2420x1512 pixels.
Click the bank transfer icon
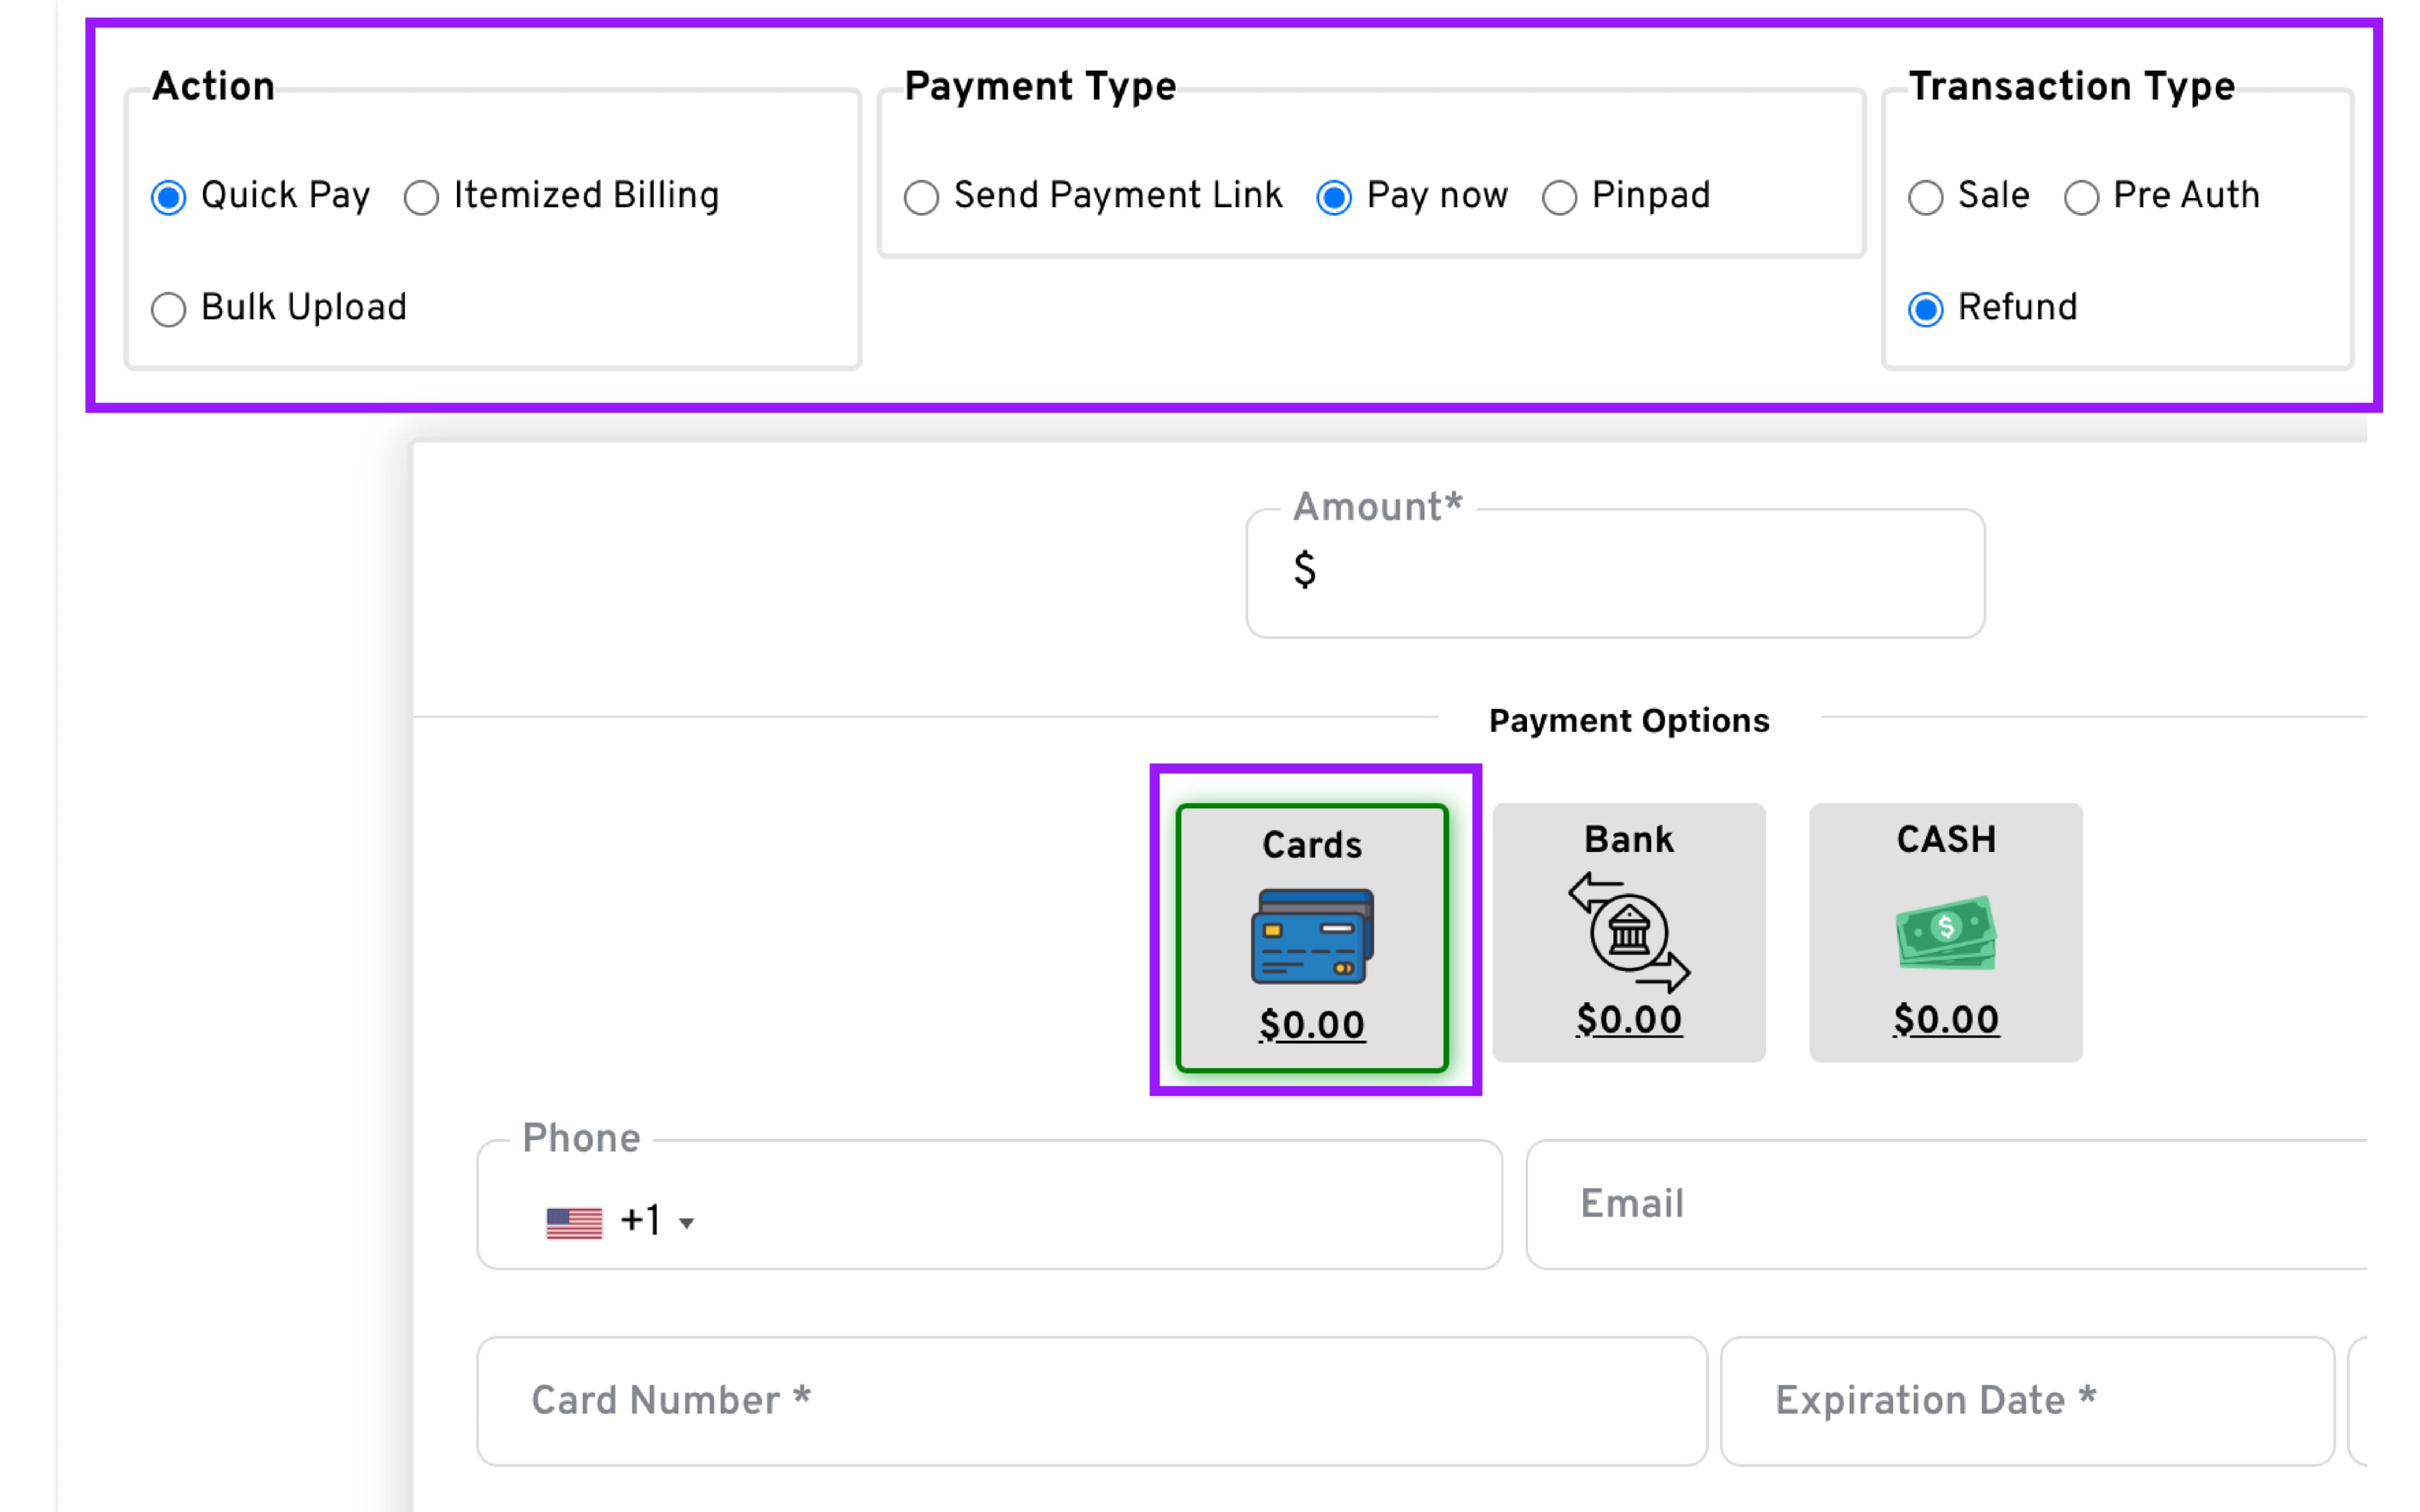tap(1628, 932)
